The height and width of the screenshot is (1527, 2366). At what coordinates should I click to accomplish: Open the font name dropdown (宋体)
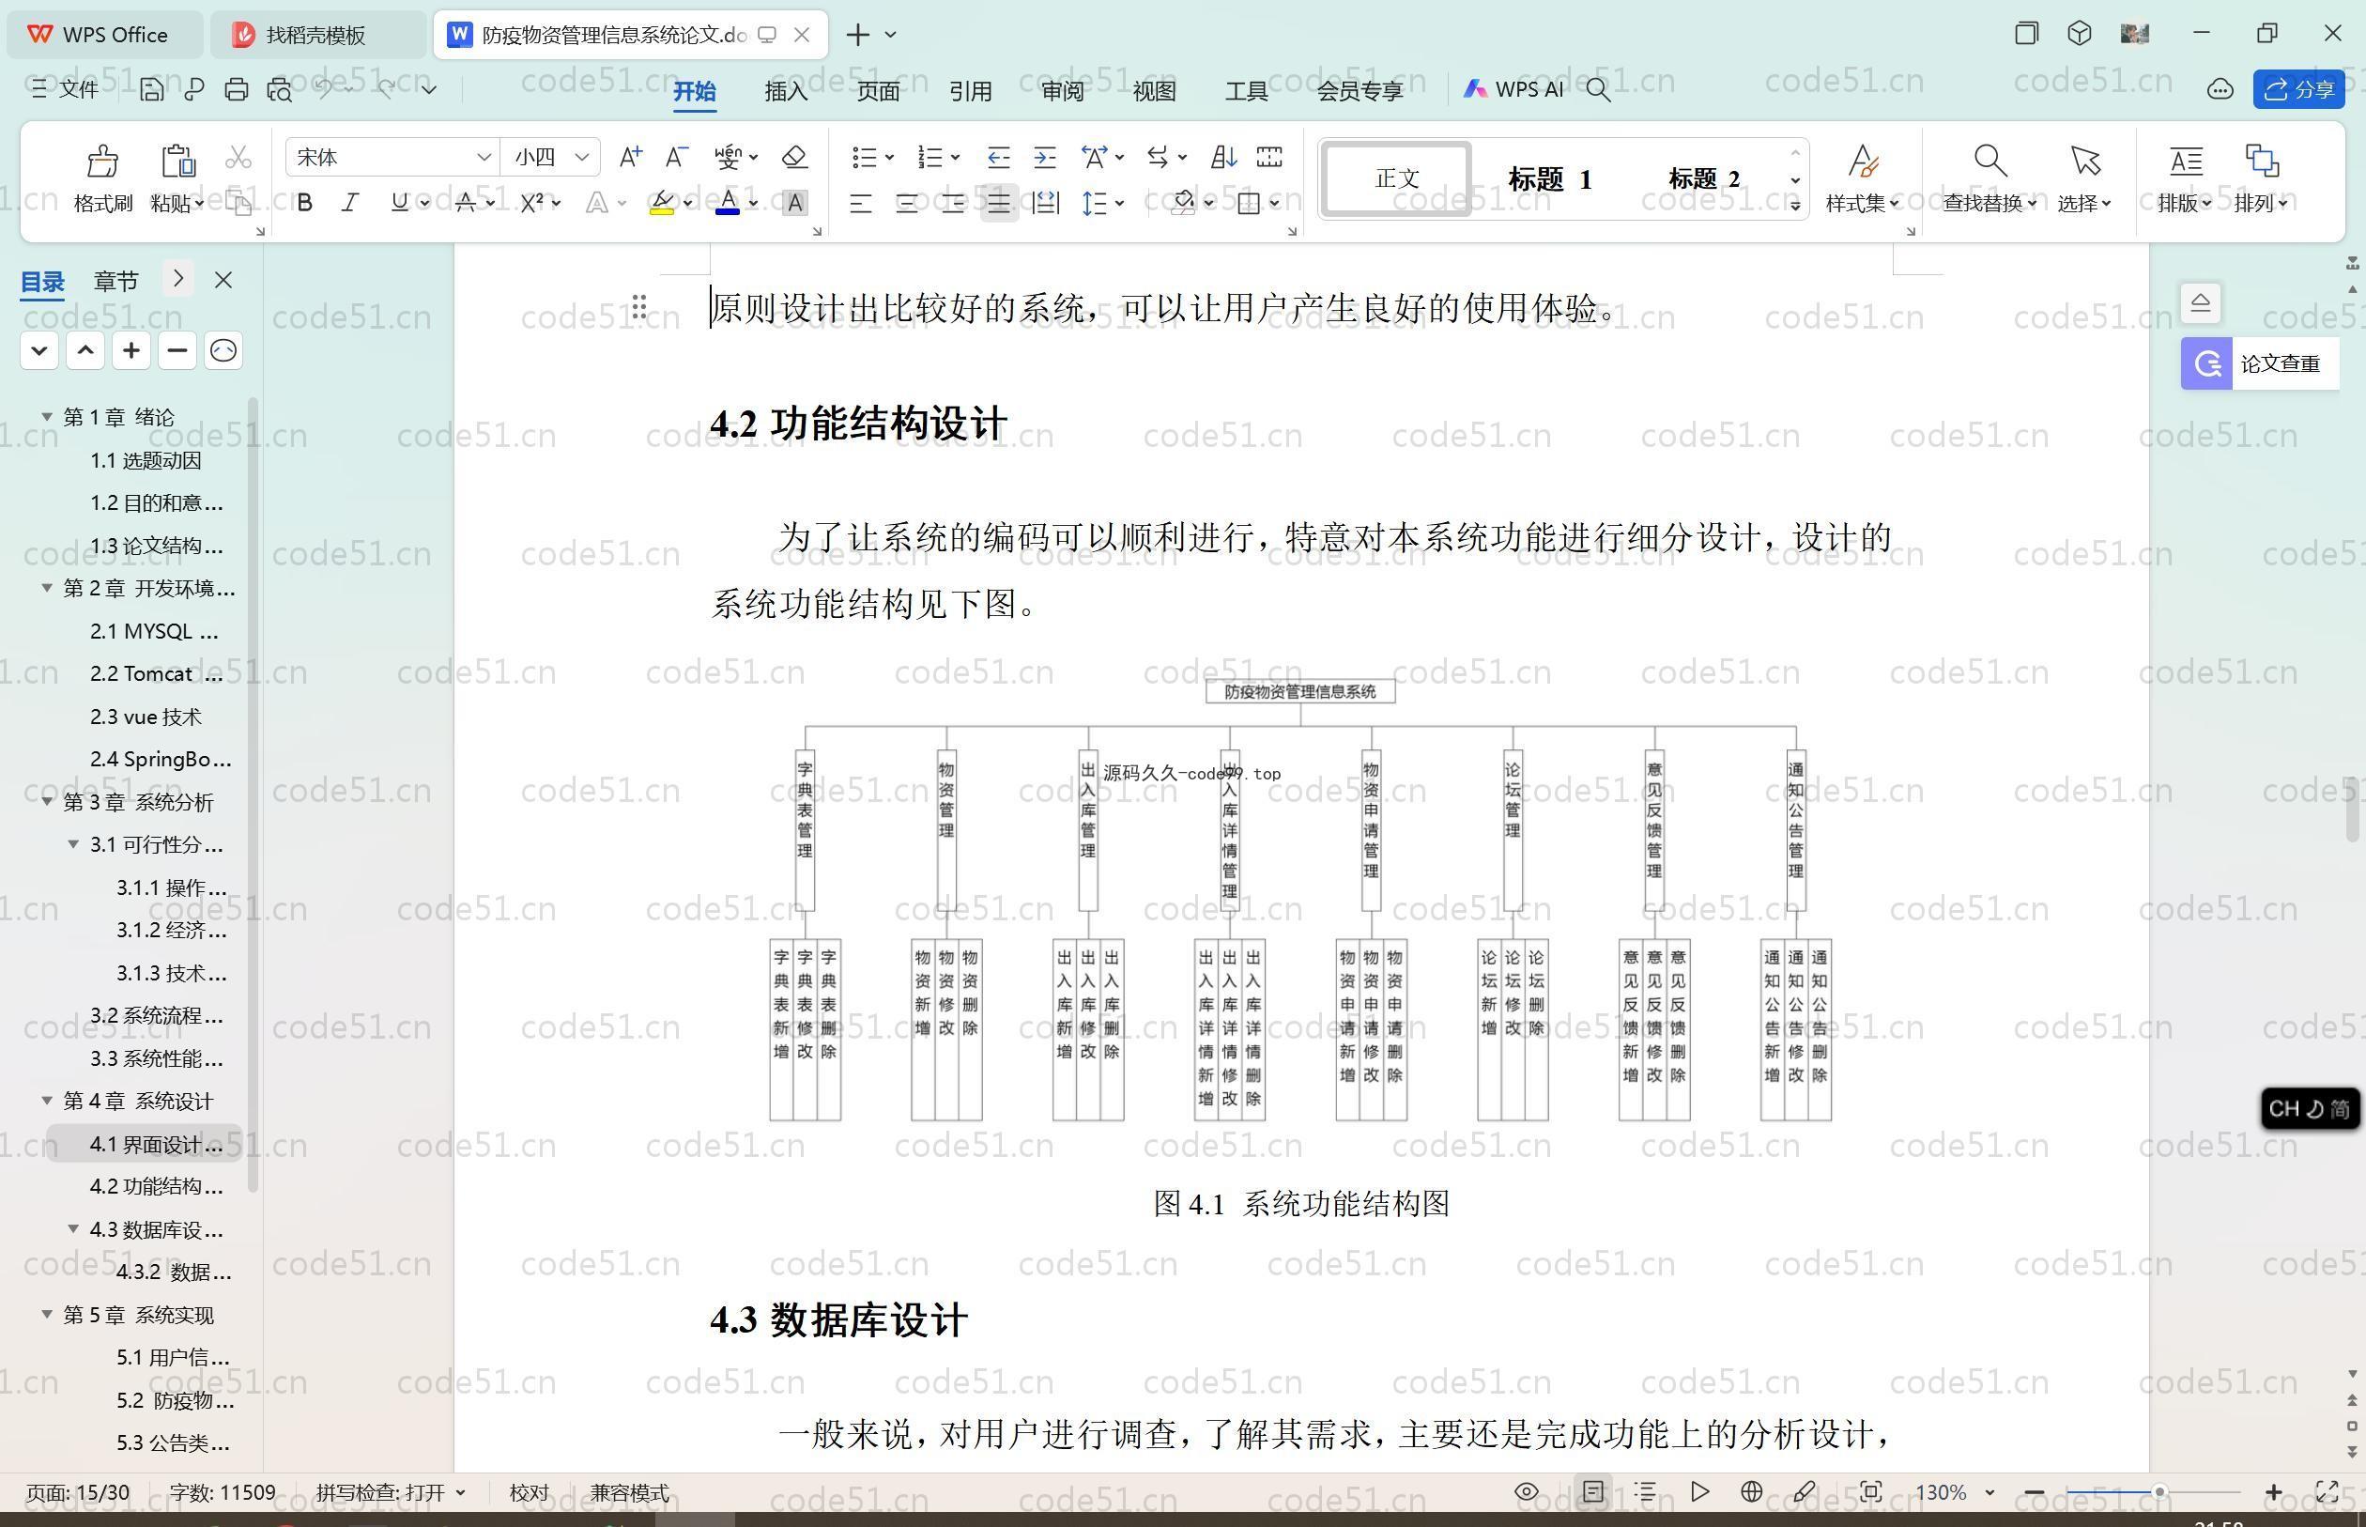[484, 157]
